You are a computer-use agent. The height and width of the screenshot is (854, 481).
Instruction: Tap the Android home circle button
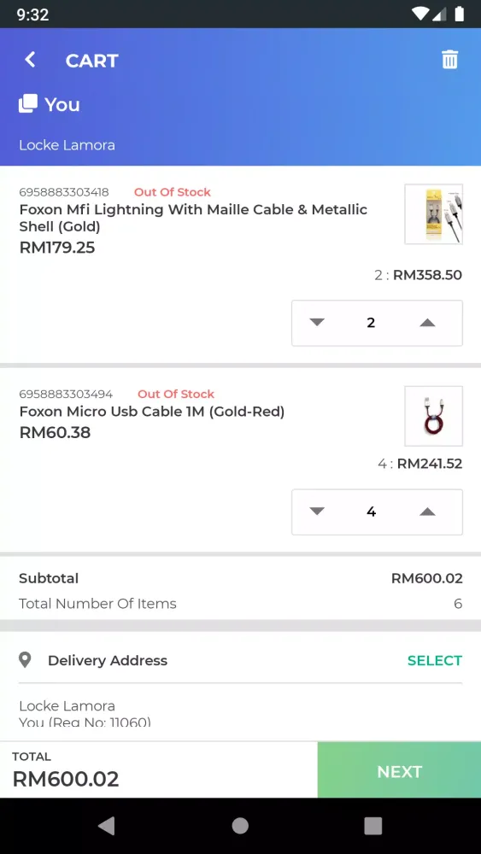pos(240,826)
